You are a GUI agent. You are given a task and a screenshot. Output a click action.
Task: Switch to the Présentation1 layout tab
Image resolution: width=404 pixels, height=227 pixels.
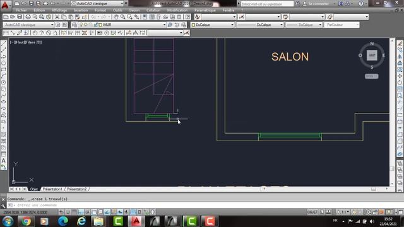tap(52, 189)
